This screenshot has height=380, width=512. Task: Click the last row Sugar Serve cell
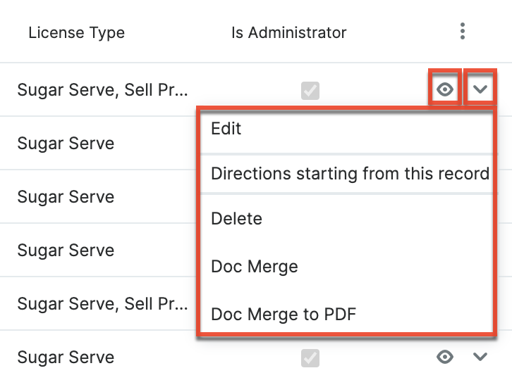pos(66,357)
